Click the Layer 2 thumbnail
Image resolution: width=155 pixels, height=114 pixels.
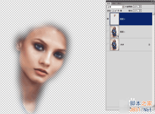[114, 19]
